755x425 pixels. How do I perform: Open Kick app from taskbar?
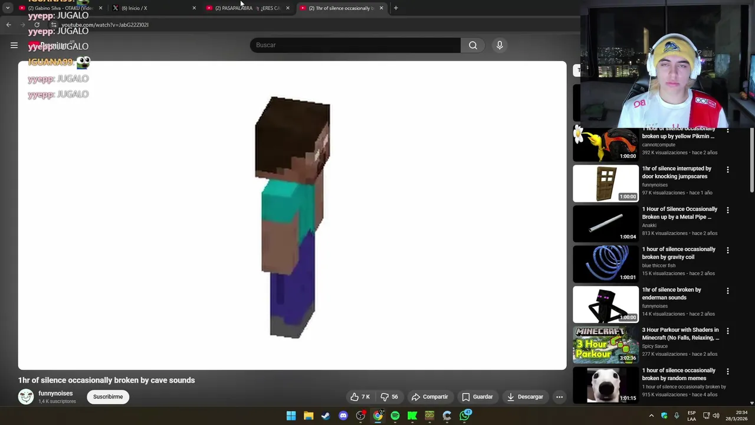pyautogui.click(x=412, y=416)
